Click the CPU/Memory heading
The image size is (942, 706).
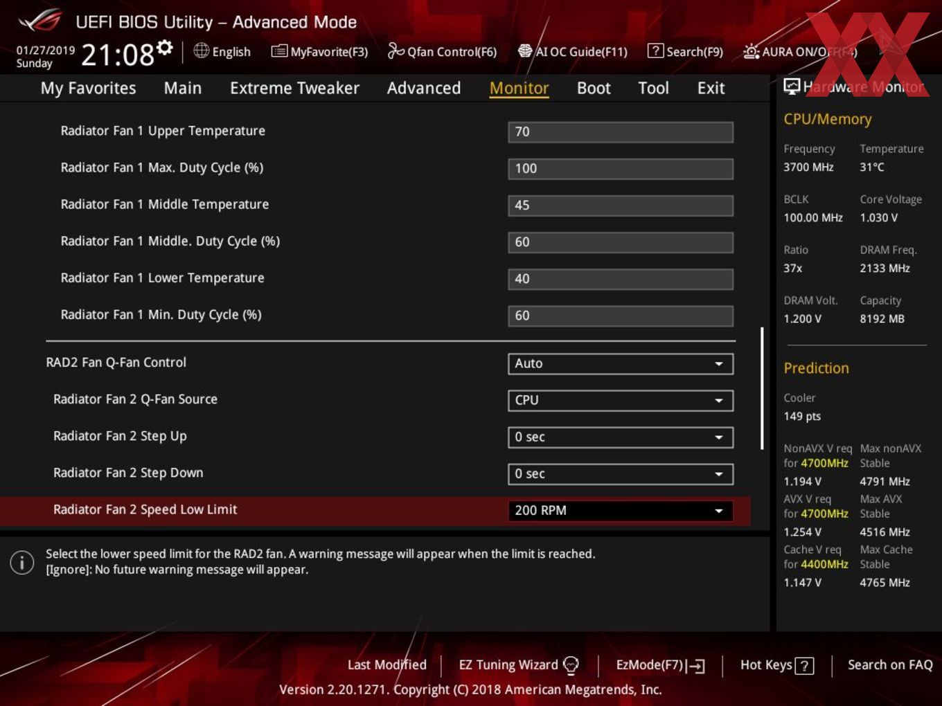[x=827, y=119]
